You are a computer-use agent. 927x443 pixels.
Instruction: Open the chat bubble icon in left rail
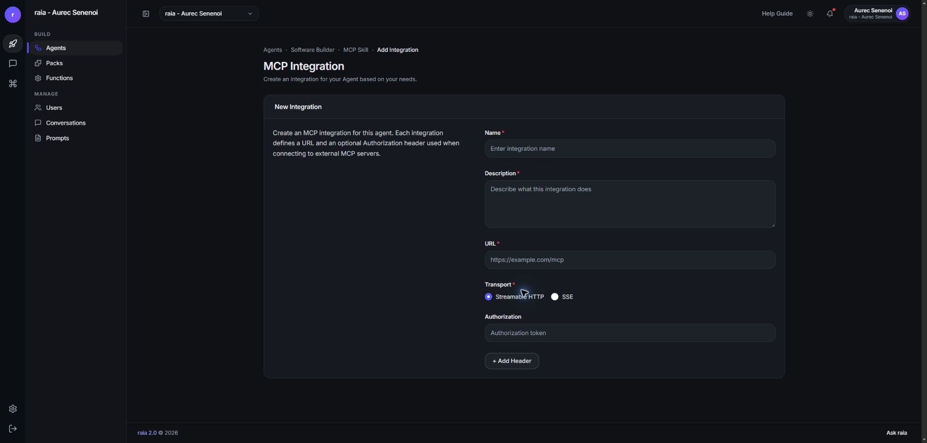tap(13, 64)
